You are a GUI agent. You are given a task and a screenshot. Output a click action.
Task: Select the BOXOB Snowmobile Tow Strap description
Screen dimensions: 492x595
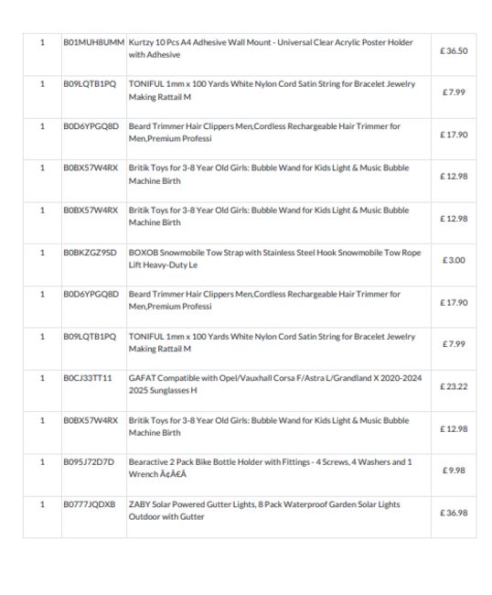pos(274,259)
